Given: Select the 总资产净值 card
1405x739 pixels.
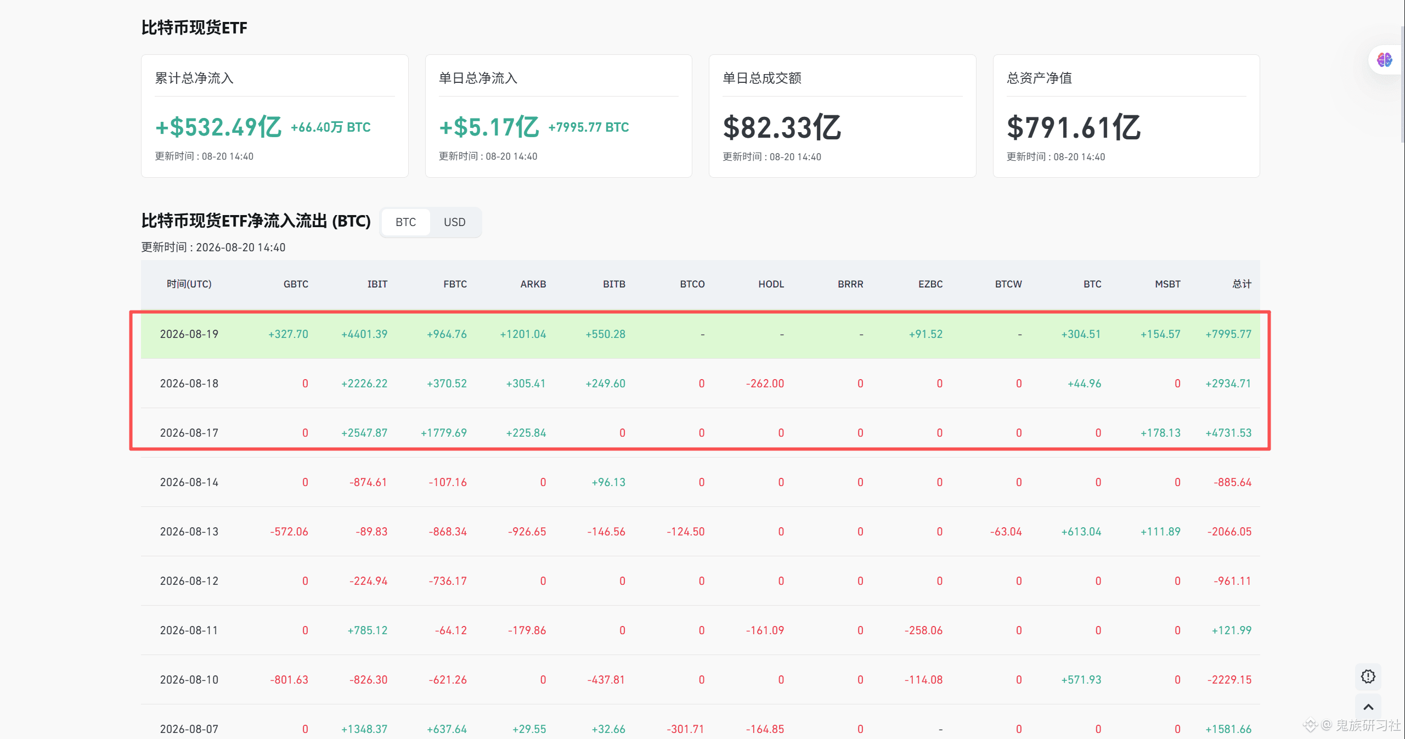Looking at the screenshot, I should [1126, 116].
